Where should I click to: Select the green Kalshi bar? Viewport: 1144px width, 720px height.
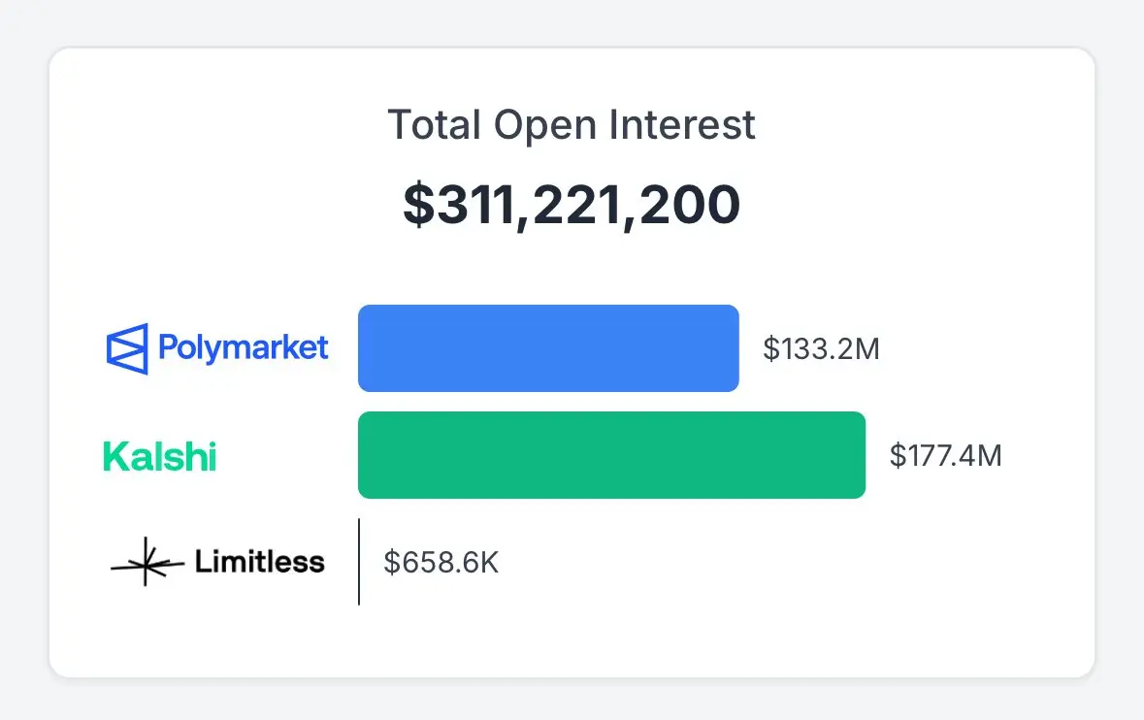click(611, 455)
